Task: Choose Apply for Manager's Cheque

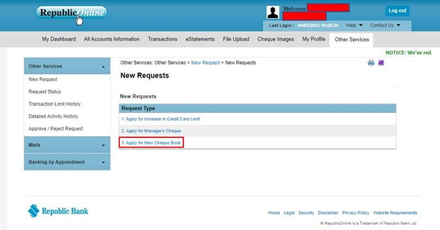Action: [151, 131]
